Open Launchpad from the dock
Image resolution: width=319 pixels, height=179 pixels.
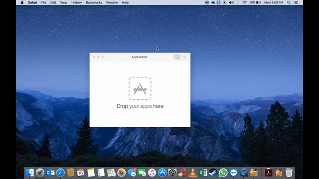pos(40,173)
